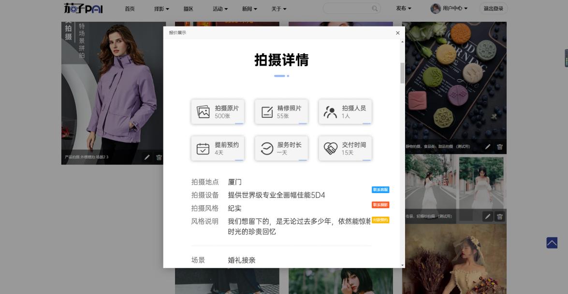Viewport: 568px width, 294px height.
Task: Expand the 择影 dropdown menu
Action: (x=161, y=9)
